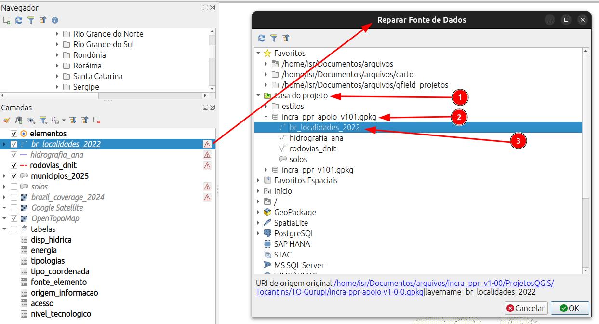
Task: Open layer styling icon in Camadas toolbar
Action: [6, 120]
